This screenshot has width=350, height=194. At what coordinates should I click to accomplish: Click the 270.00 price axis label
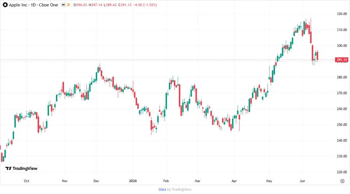click(x=342, y=93)
